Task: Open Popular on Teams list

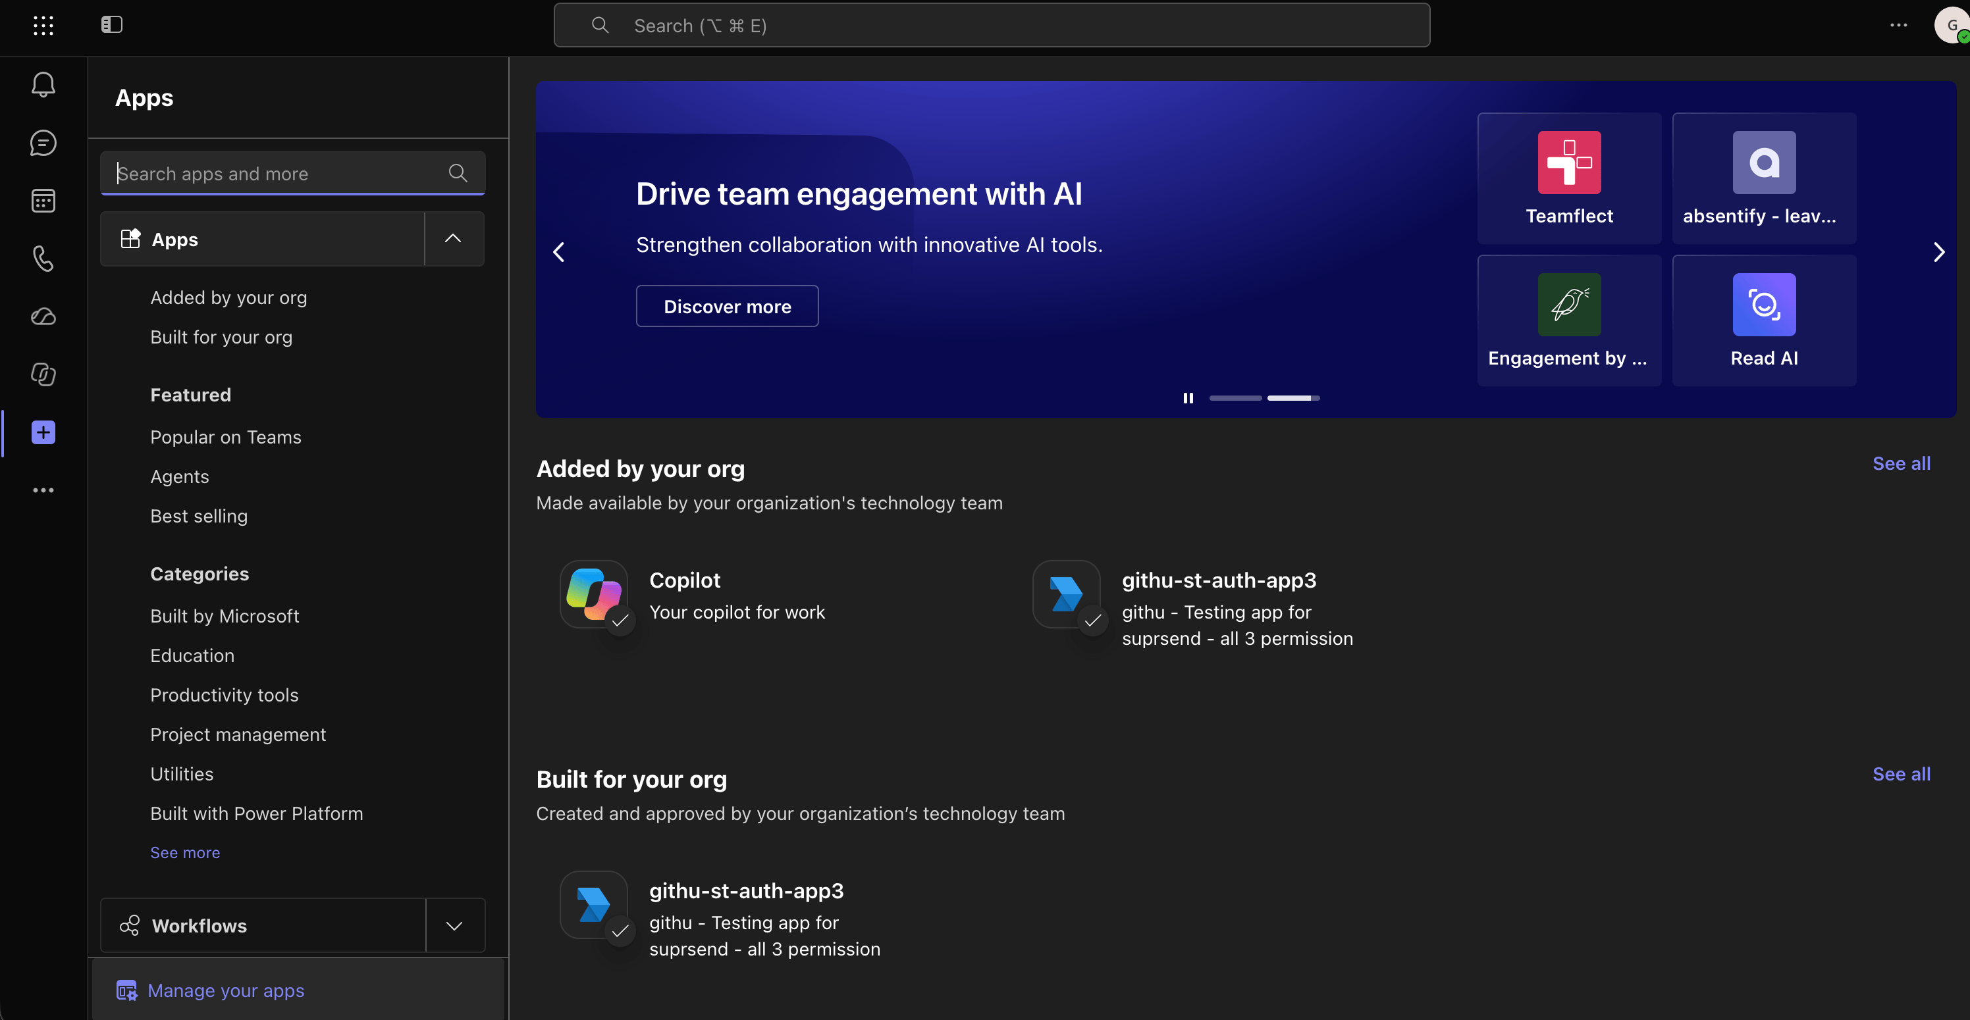Action: [226, 436]
